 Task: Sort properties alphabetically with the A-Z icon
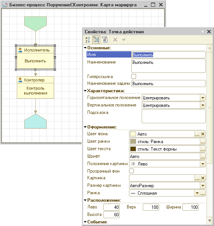(88, 40)
